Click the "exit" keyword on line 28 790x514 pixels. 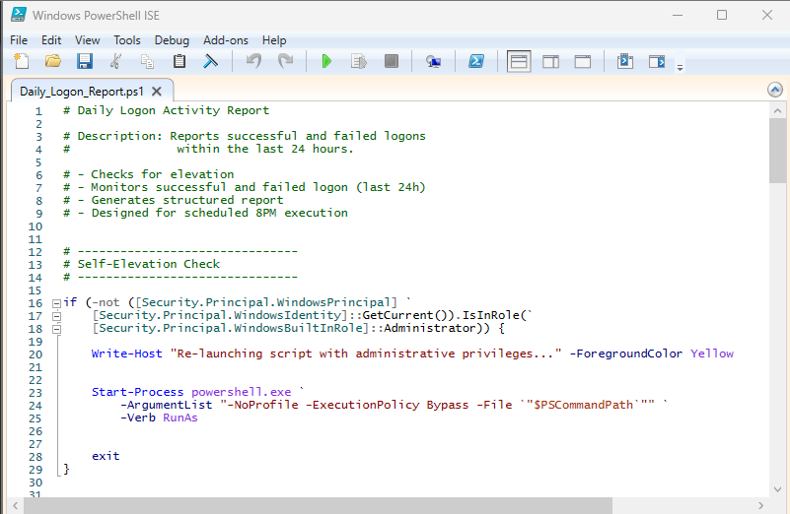106,456
